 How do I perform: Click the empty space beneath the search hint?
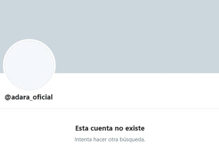[x=110, y=153]
